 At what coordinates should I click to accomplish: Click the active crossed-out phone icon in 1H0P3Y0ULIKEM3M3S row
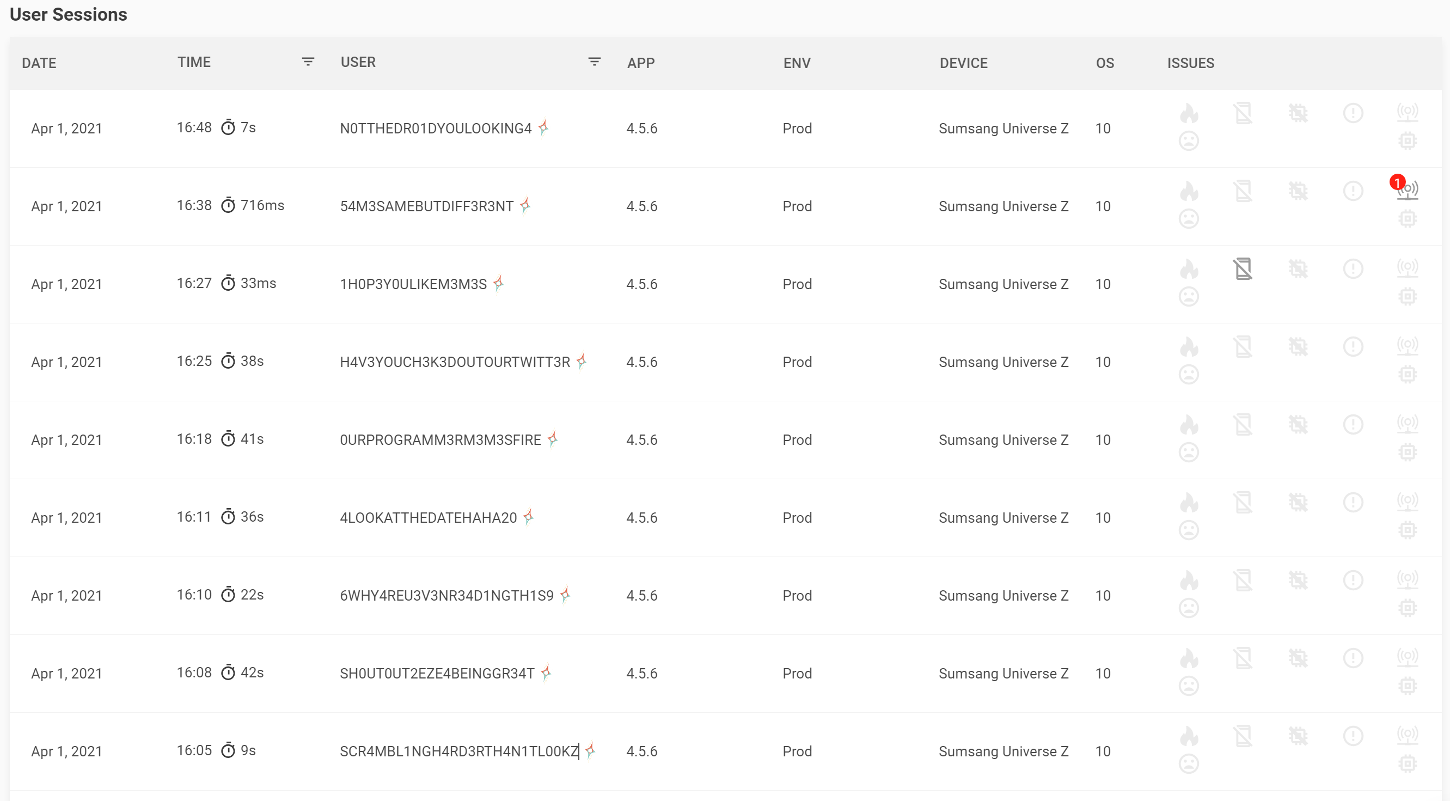click(1243, 268)
